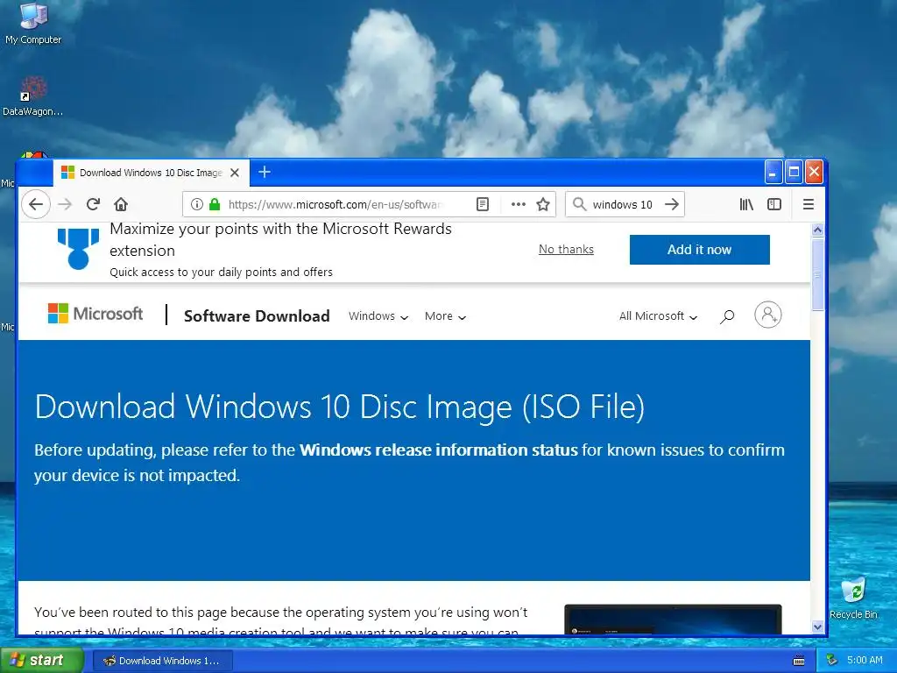Open the Firefox home page icon

pos(121,204)
